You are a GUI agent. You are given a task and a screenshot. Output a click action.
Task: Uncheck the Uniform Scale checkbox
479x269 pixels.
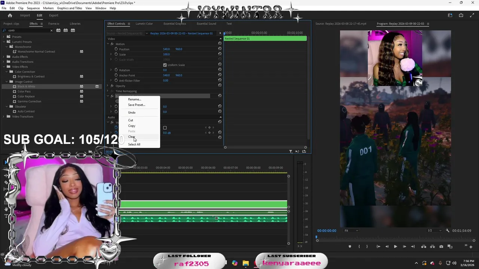click(165, 65)
